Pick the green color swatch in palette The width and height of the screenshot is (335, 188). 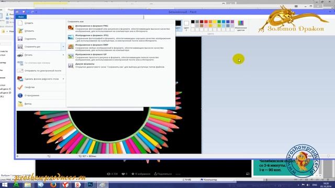(x=219, y=21)
